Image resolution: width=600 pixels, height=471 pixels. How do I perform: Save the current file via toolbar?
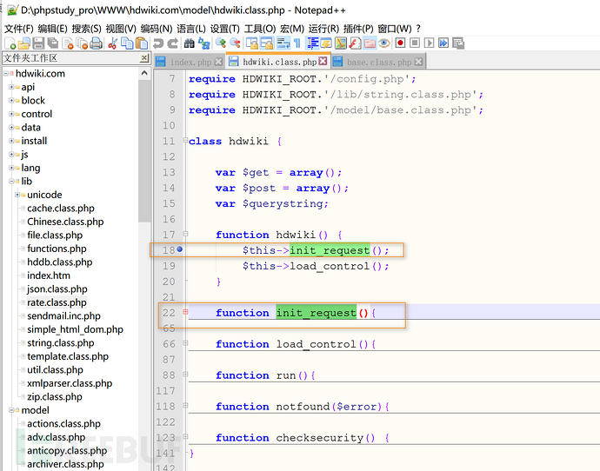pyautogui.click(x=38, y=43)
